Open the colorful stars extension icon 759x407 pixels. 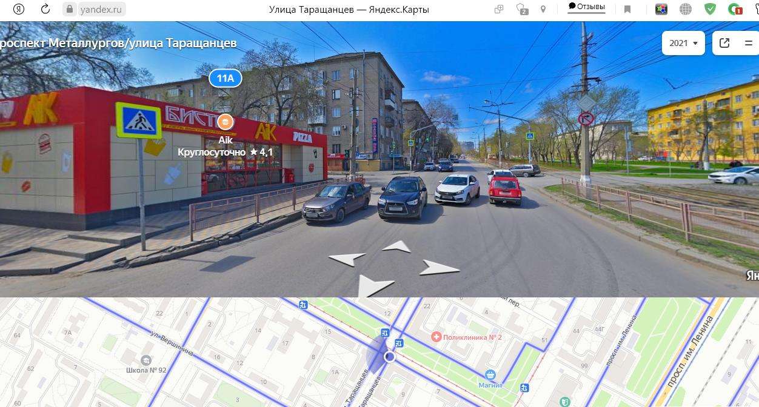pos(661,9)
